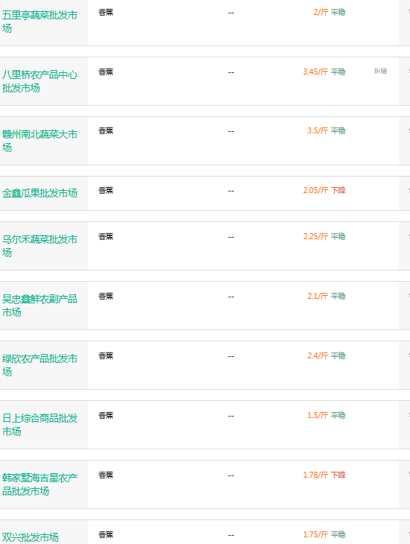Open 八里桥农产品中心批发市场 link

(40, 81)
